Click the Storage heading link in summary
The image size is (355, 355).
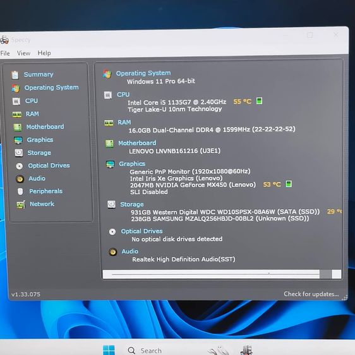click(x=132, y=205)
